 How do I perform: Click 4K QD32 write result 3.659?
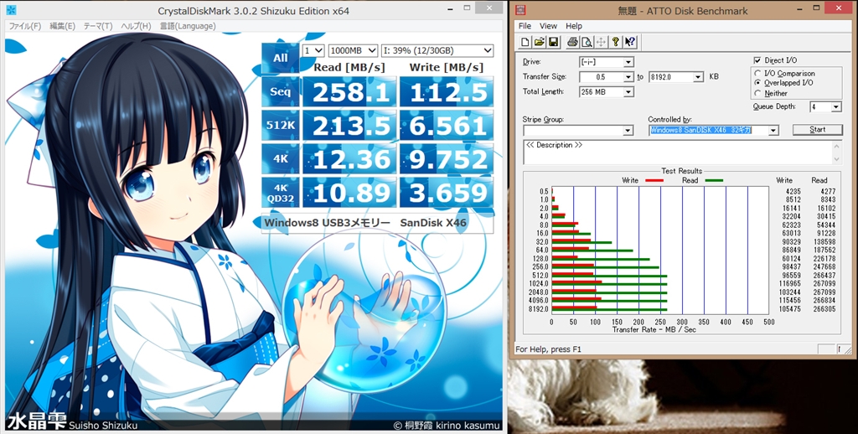pos(447,193)
